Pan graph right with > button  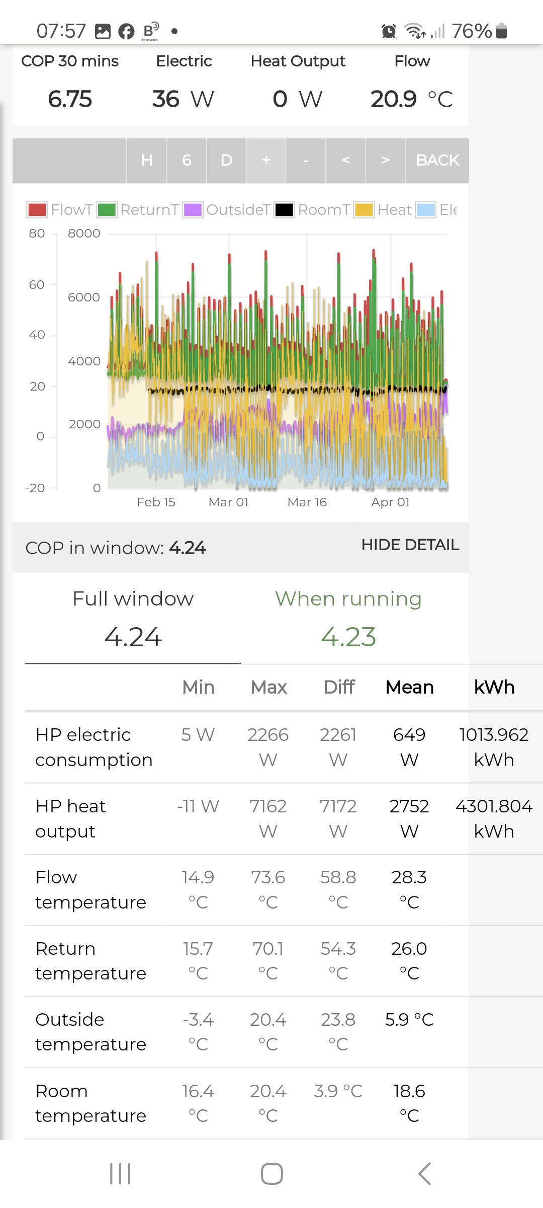385,161
